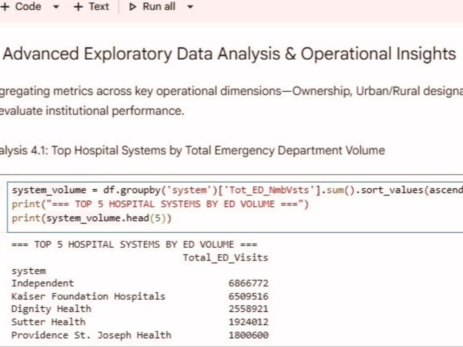This screenshot has height=347, width=463.
Task: Click the play icon beside Run all
Action: pos(132,7)
